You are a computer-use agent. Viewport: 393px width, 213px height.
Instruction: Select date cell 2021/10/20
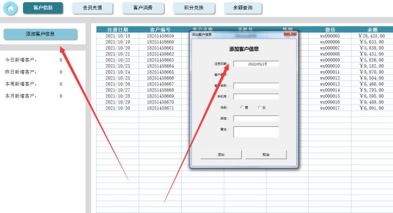point(117,48)
